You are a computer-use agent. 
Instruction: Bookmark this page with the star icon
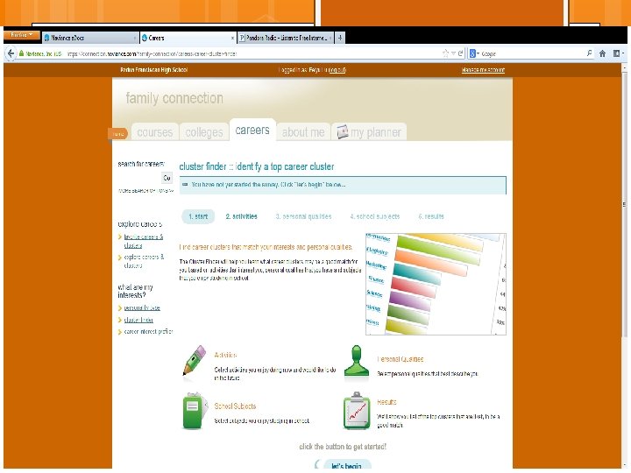(x=445, y=53)
